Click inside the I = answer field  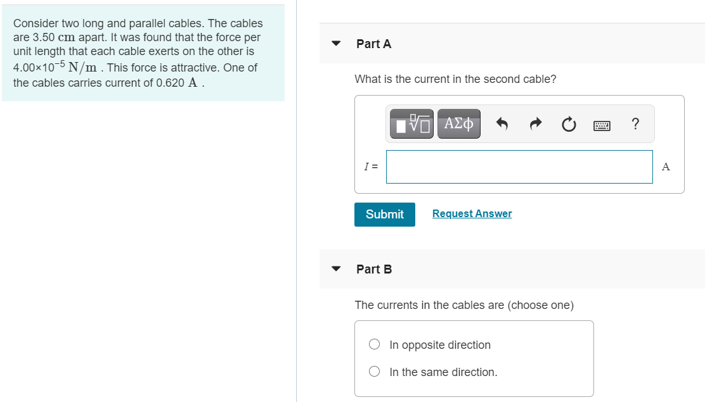coord(519,166)
